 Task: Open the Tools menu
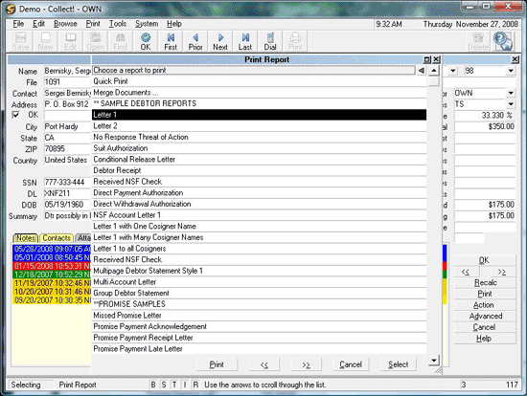(118, 24)
